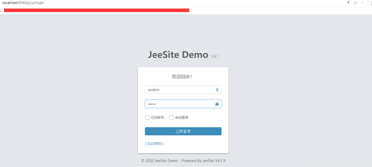Click the lightning bolt icon in browser bar
Screen dimensions: 372x167
pyautogui.click(x=349, y=3)
